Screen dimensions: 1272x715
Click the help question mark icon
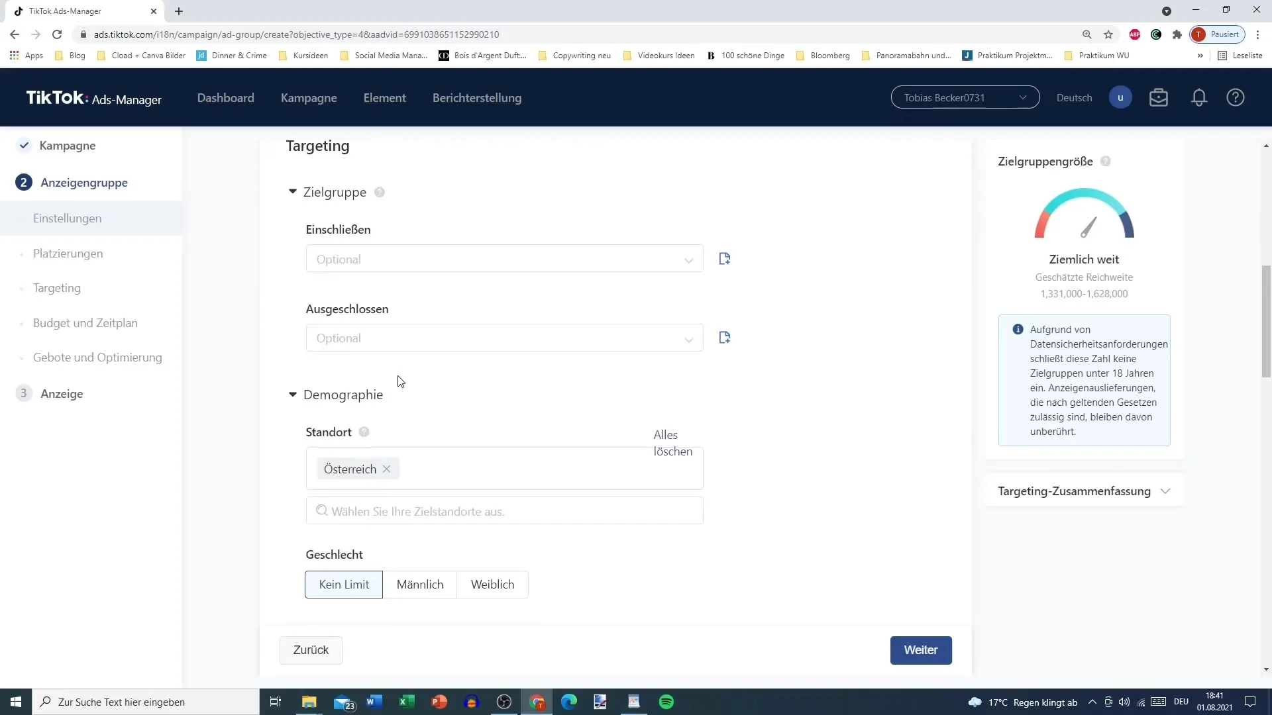[x=1240, y=97]
